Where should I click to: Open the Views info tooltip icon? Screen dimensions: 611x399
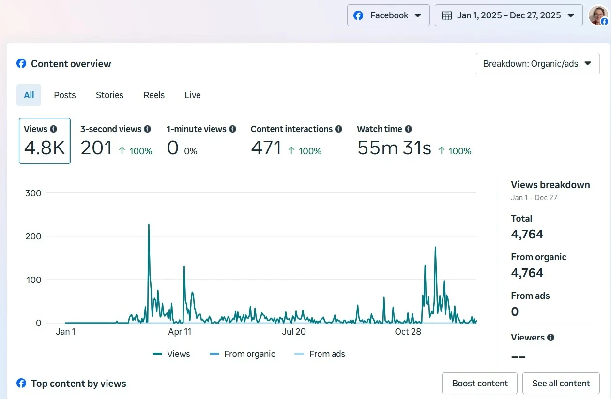coord(53,129)
